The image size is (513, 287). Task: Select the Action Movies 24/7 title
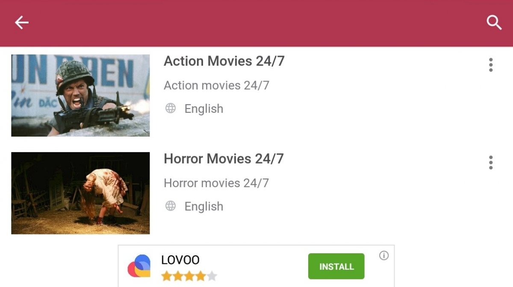pos(224,61)
